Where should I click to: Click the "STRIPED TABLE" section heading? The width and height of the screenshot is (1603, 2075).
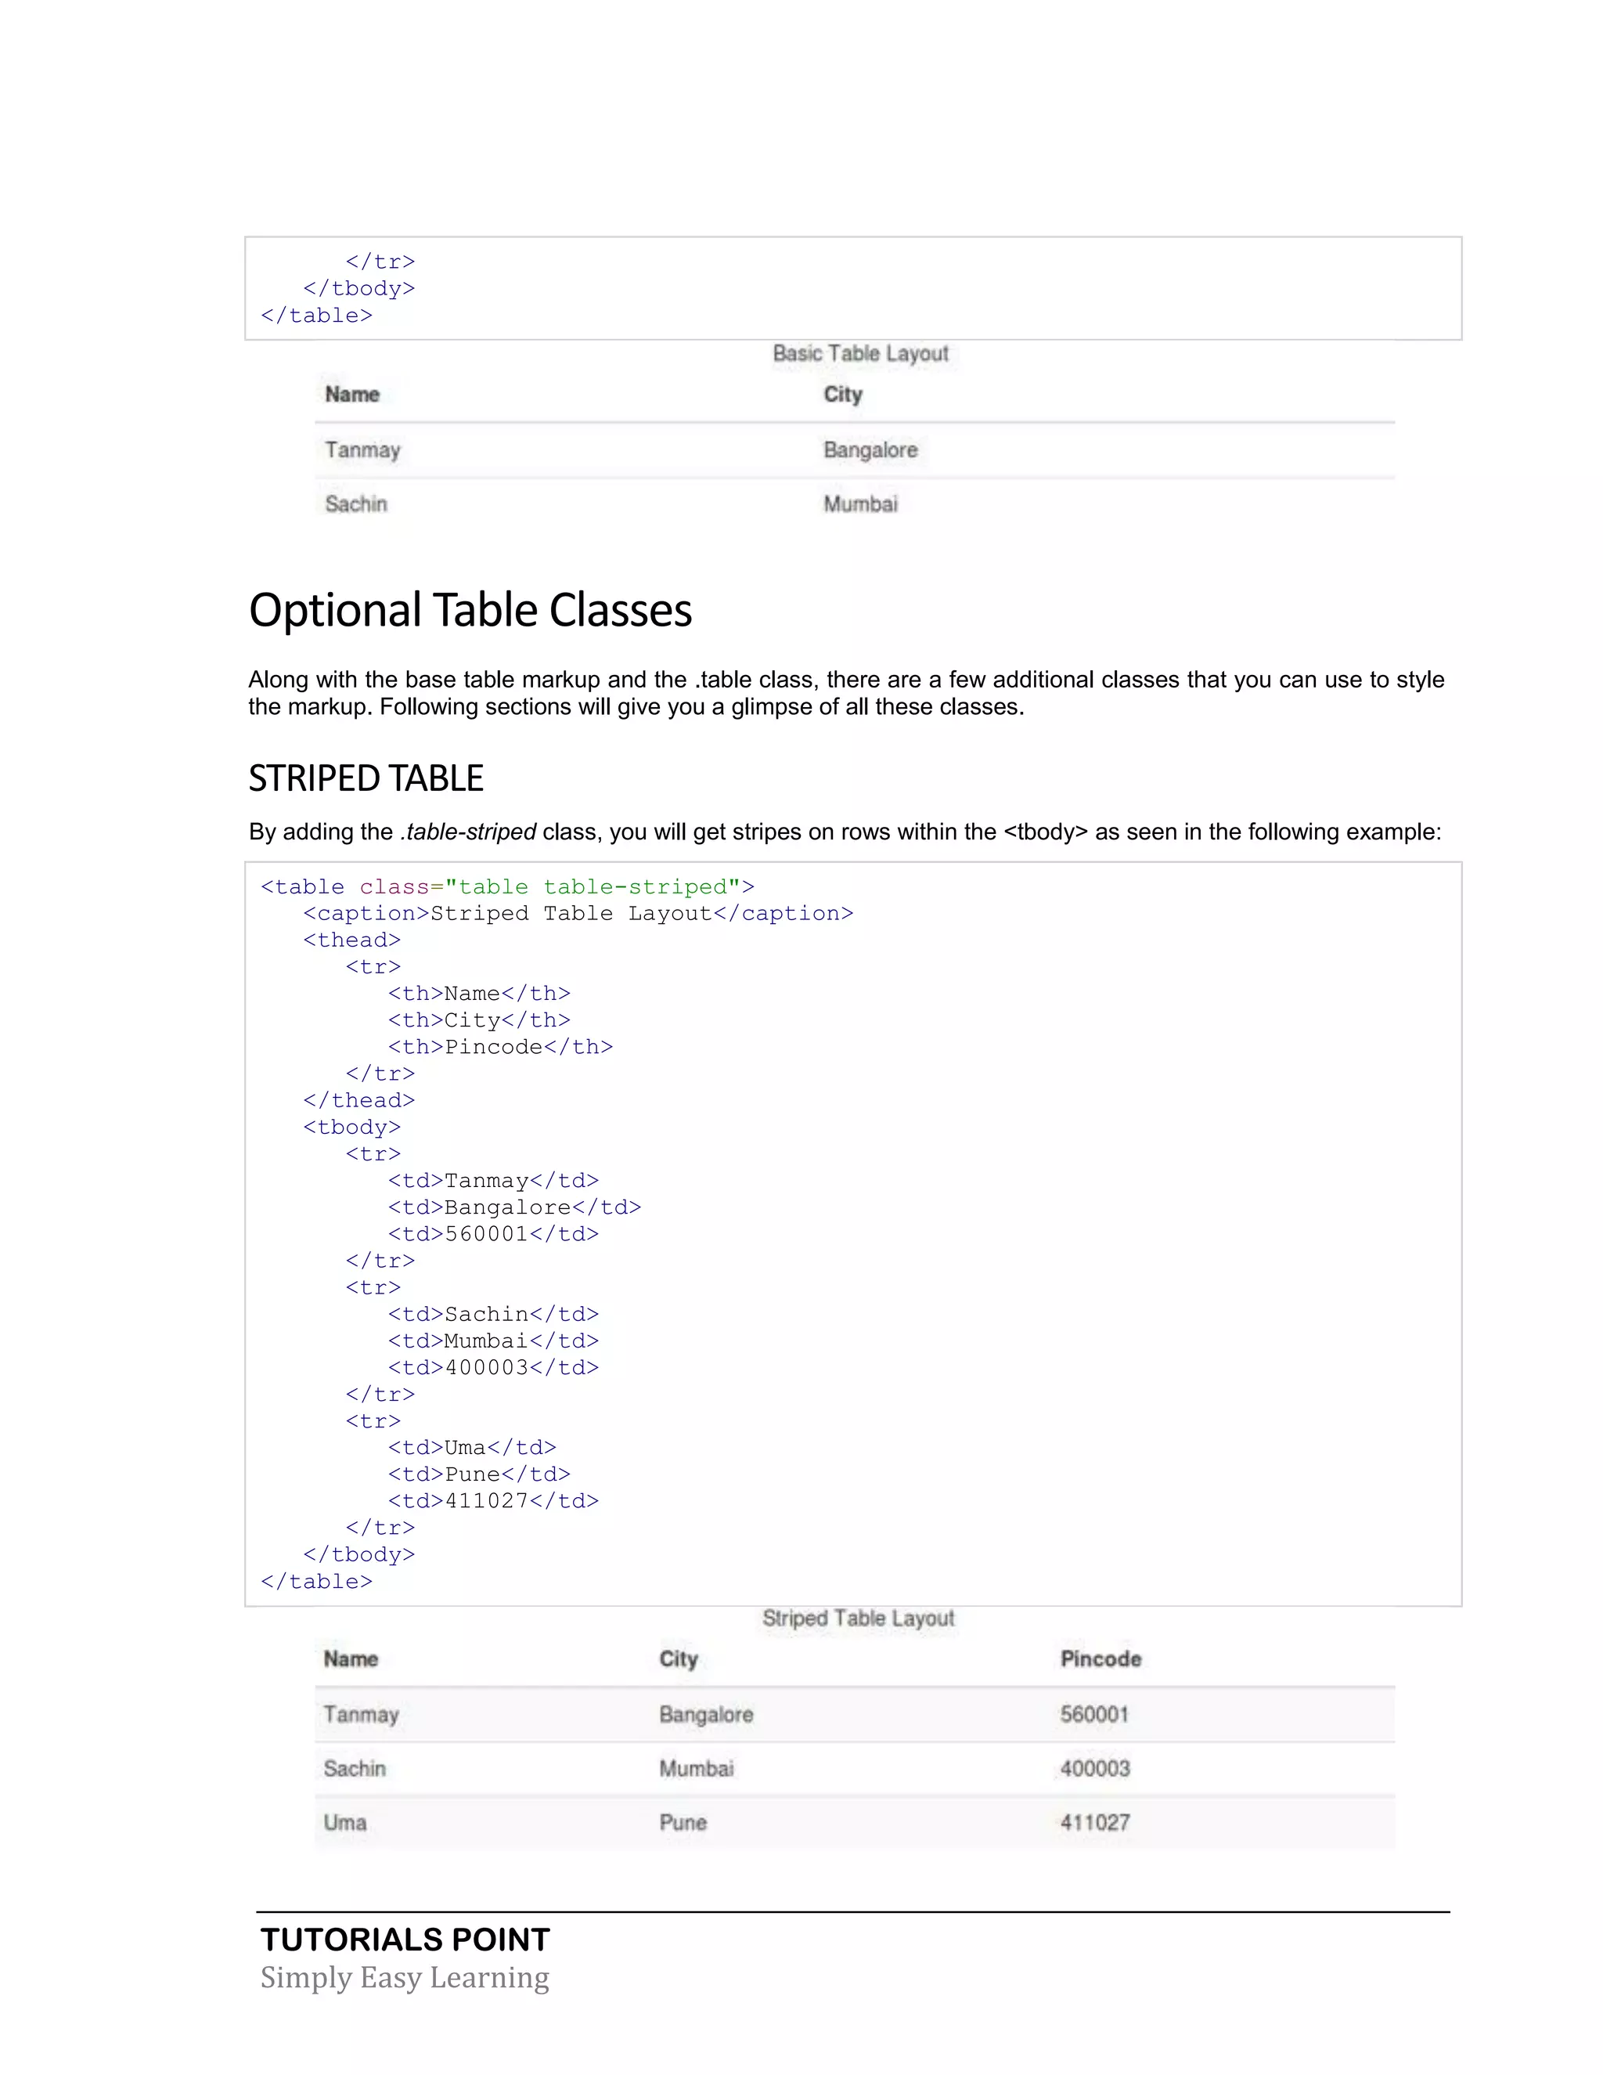tap(366, 778)
